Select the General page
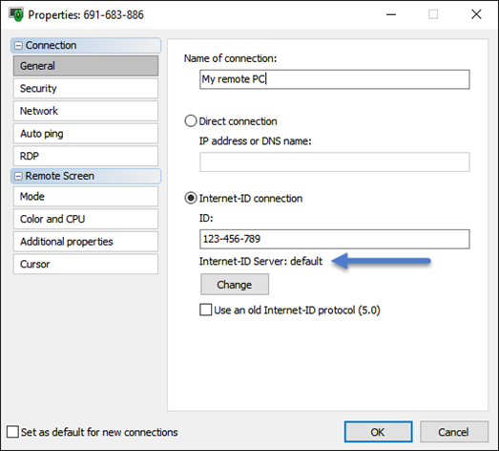Image resolution: width=499 pixels, height=451 pixels. pos(86,66)
